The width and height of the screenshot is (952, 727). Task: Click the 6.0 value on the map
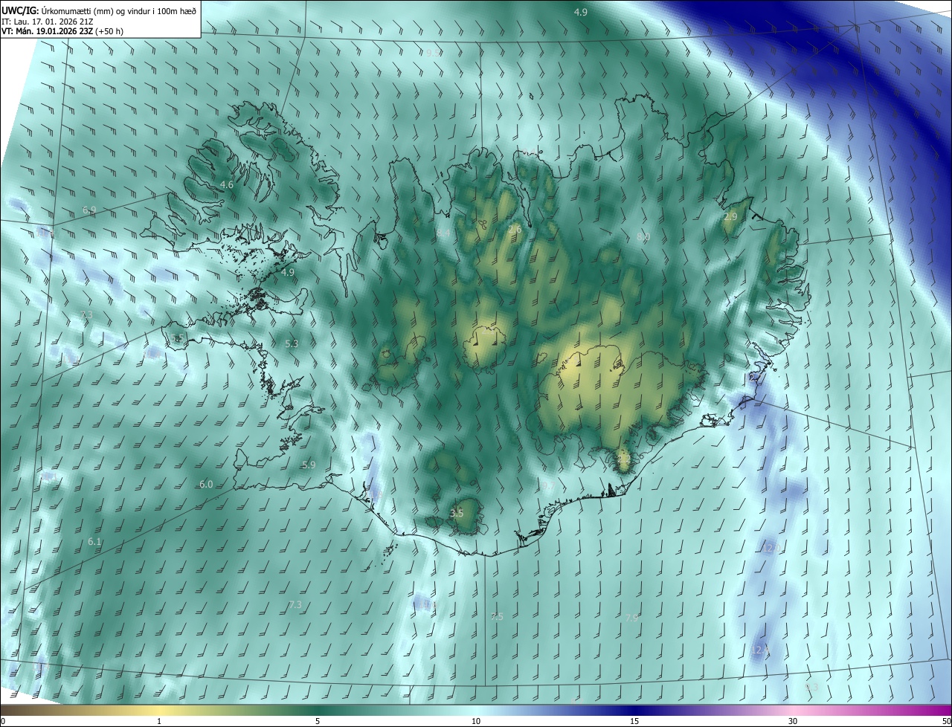coord(206,484)
